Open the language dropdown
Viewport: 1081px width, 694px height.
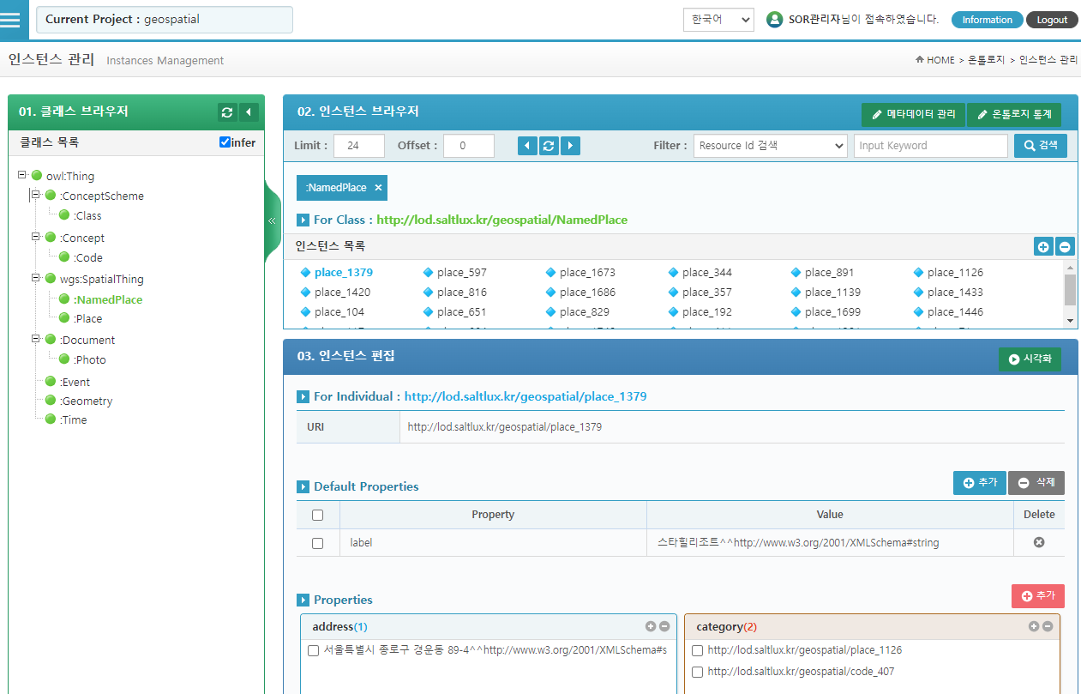coord(718,20)
